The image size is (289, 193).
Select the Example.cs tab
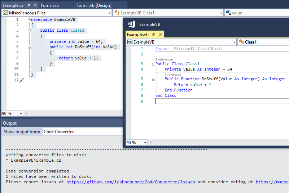pos(13,5)
